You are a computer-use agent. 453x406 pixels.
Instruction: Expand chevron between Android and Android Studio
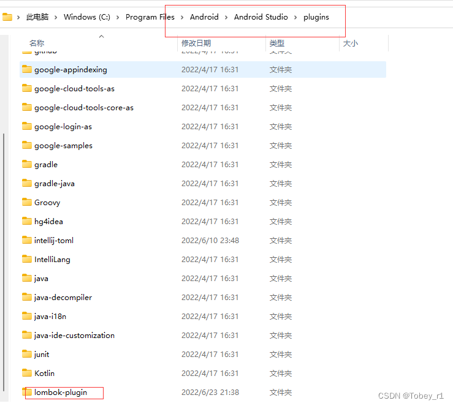click(226, 17)
